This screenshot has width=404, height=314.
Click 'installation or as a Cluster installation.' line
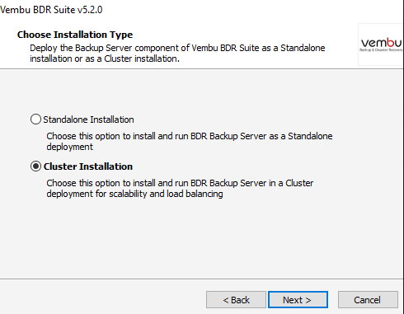105,59
